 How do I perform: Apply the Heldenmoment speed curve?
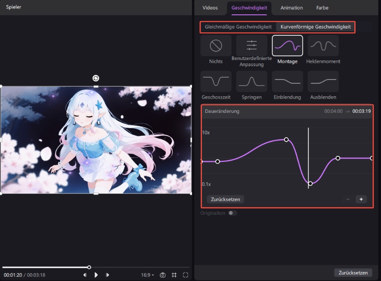pyautogui.click(x=323, y=46)
